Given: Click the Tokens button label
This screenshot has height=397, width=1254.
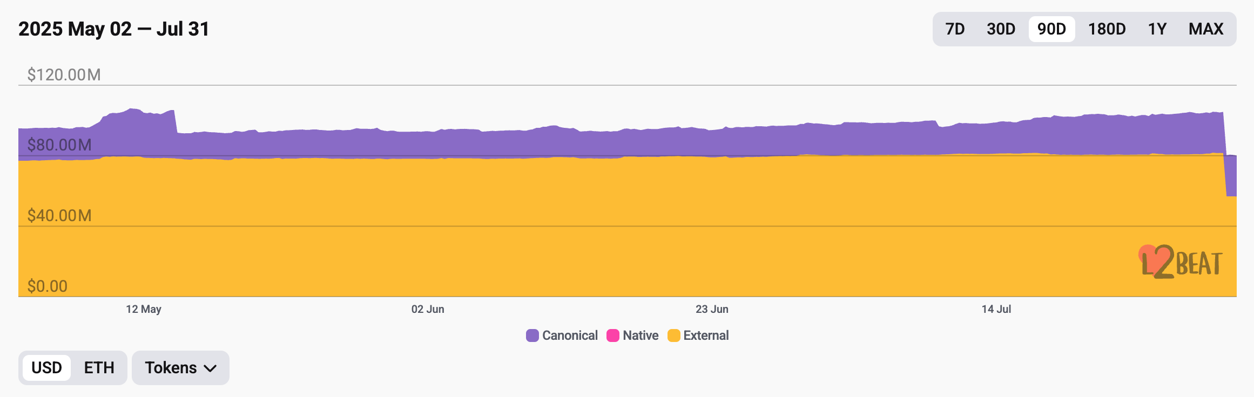Looking at the screenshot, I should click(171, 368).
